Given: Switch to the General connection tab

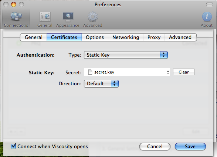Looking at the screenshot, I should coord(34,37).
